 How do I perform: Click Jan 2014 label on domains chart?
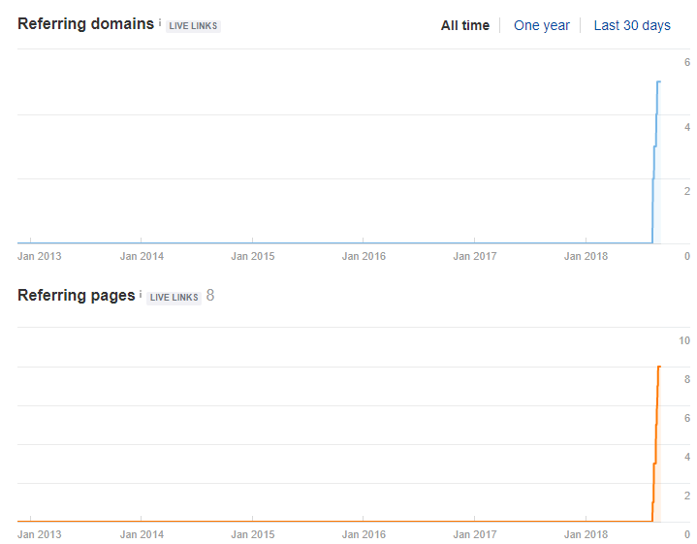[142, 256]
